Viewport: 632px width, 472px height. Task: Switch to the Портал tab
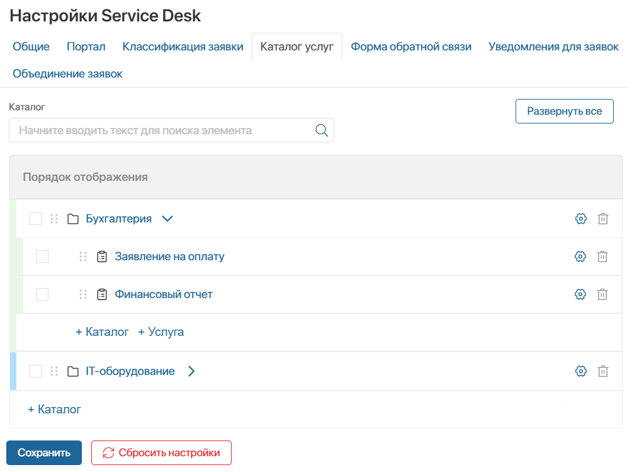click(86, 47)
